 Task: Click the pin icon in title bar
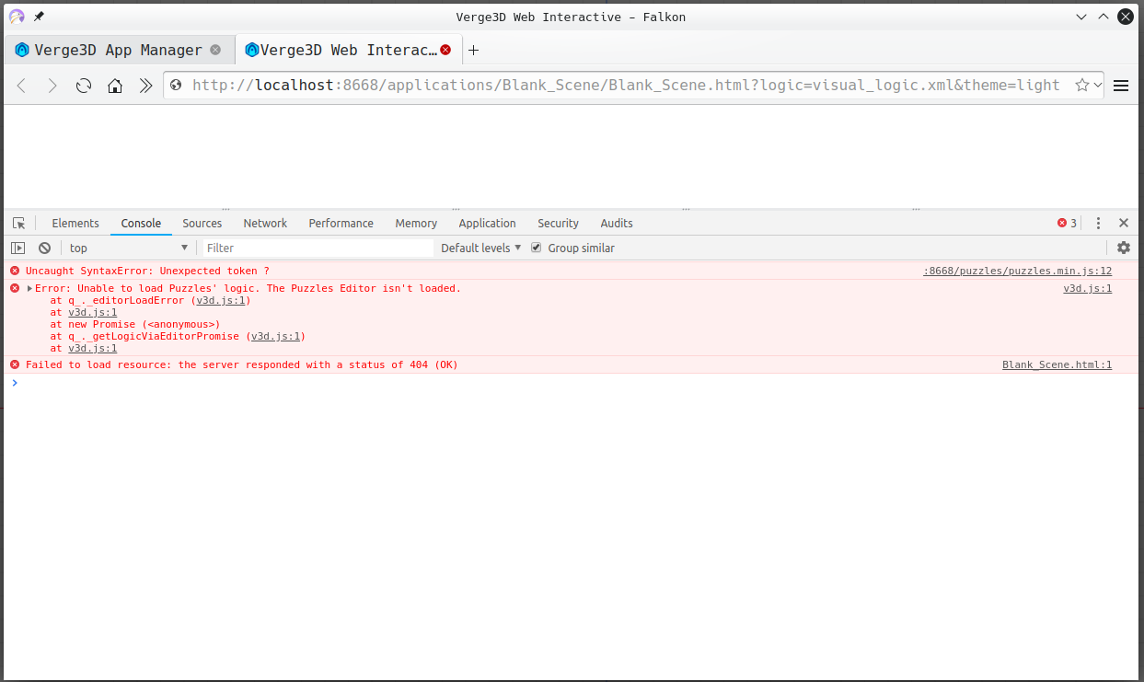(x=39, y=17)
